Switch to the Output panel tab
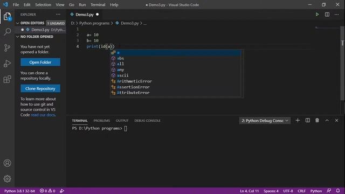The image size is (345, 194). pyautogui.click(x=122, y=121)
